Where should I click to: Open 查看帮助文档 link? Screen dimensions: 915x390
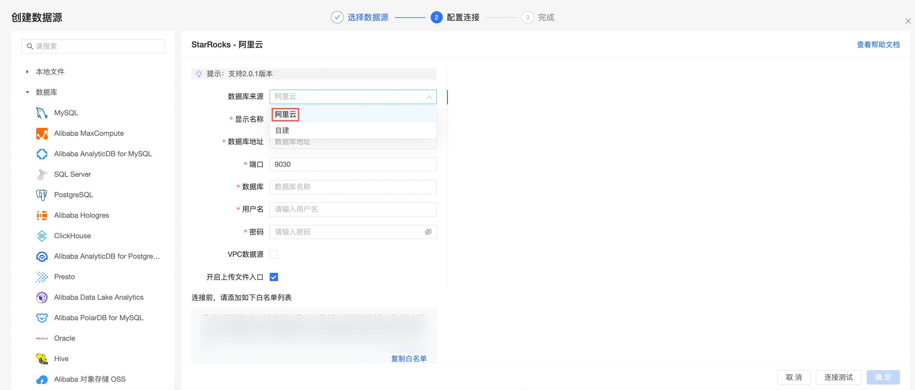coord(878,45)
